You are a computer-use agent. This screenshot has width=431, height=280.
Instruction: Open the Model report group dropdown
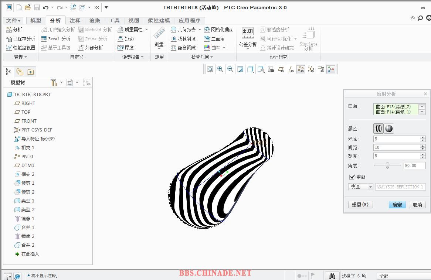133,57
